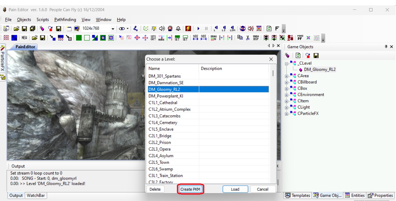Expand the CBillboard tree node
Viewport: 396px width, 201px height.
tap(286, 82)
